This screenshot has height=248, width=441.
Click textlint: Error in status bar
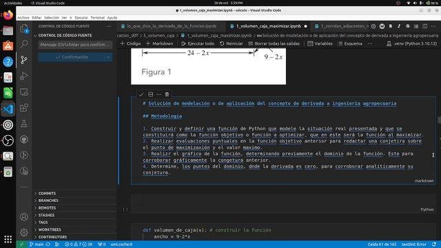click(x=414, y=245)
